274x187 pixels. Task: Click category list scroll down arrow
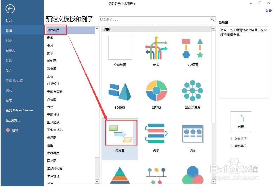click(97, 182)
